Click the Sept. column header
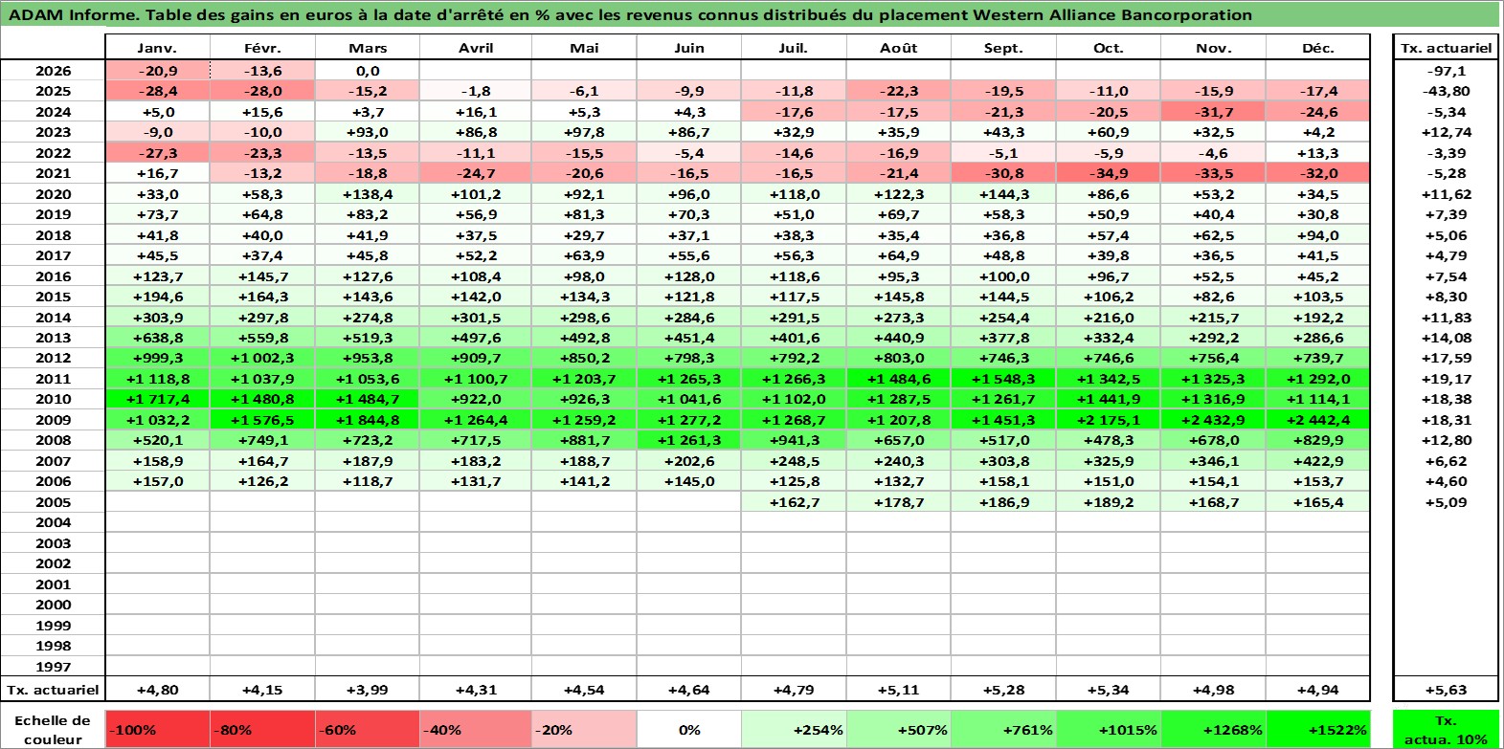The height and width of the screenshot is (749, 1504). tap(1003, 48)
